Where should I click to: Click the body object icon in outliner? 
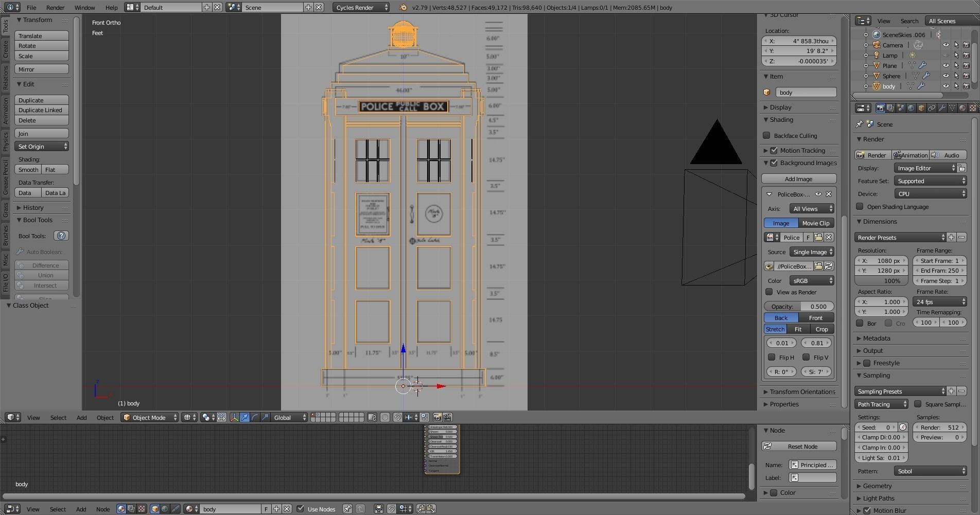(x=877, y=86)
